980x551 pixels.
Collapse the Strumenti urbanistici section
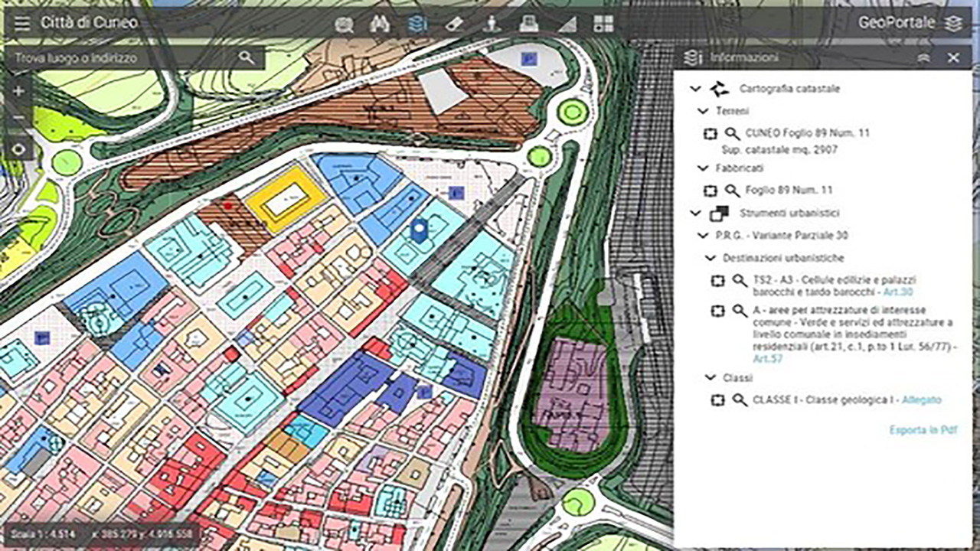tap(695, 214)
